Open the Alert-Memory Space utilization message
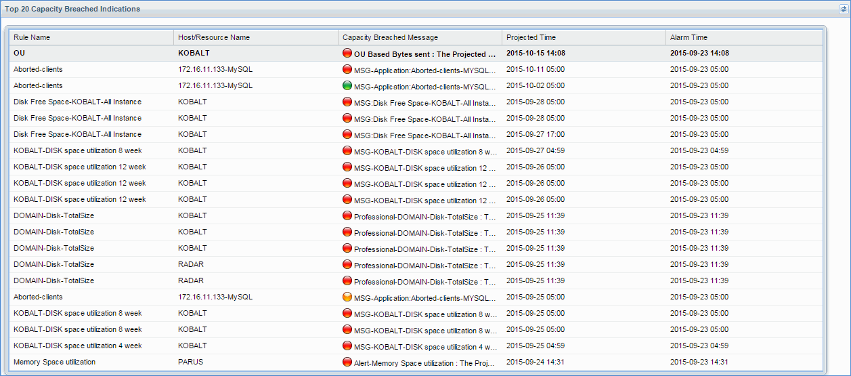 [x=424, y=363]
